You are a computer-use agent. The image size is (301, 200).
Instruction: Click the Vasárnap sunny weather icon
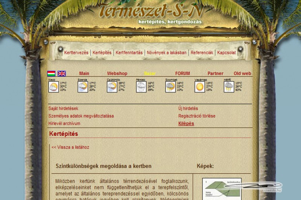tap(200, 87)
